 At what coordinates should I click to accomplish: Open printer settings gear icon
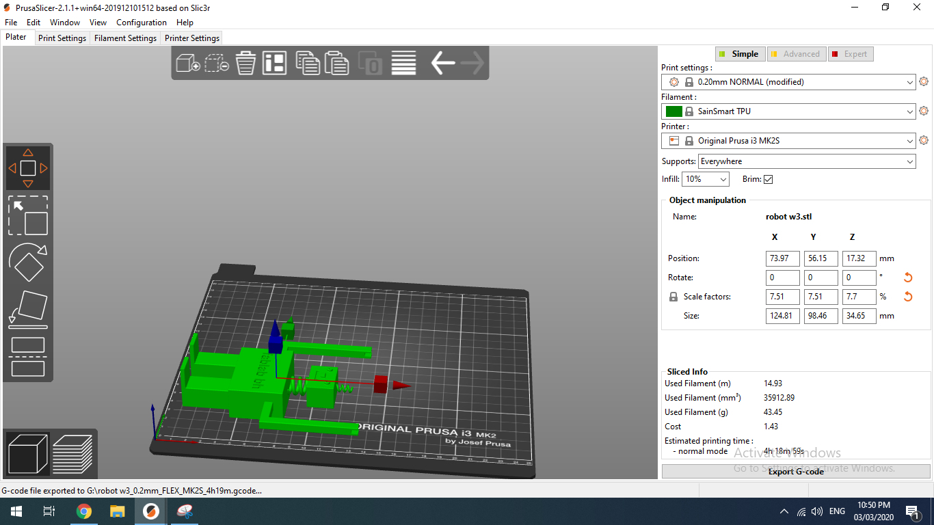tap(924, 140)
